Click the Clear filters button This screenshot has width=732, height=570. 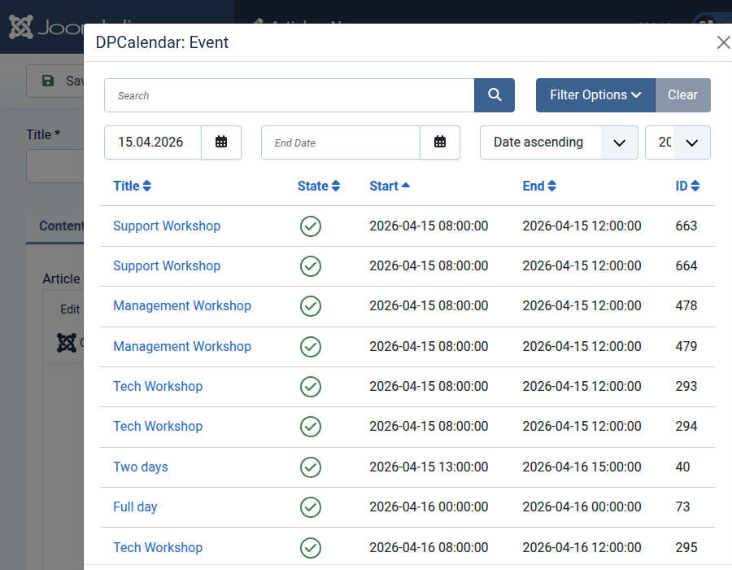tap(682, 95)
